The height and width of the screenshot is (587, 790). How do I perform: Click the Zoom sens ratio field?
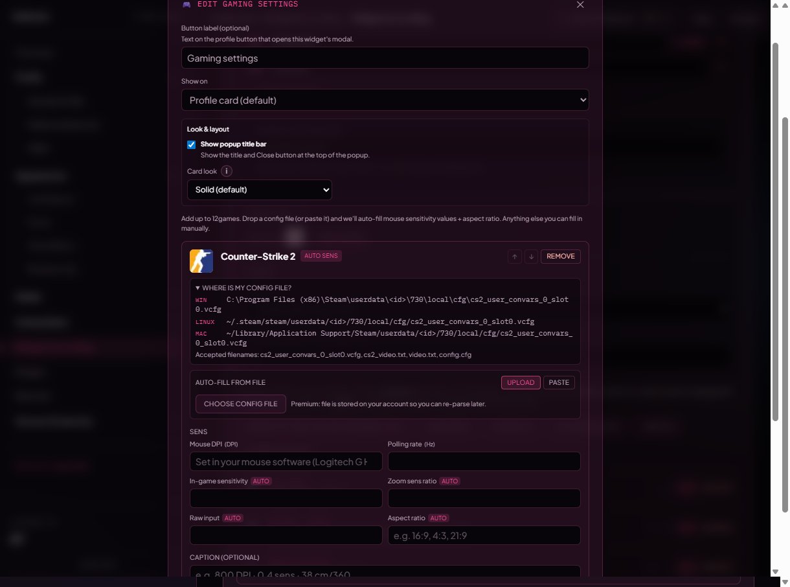[x=484, y=498]
